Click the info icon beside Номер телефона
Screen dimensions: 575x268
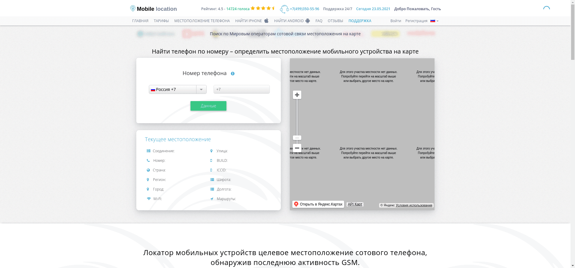(233, 74)
